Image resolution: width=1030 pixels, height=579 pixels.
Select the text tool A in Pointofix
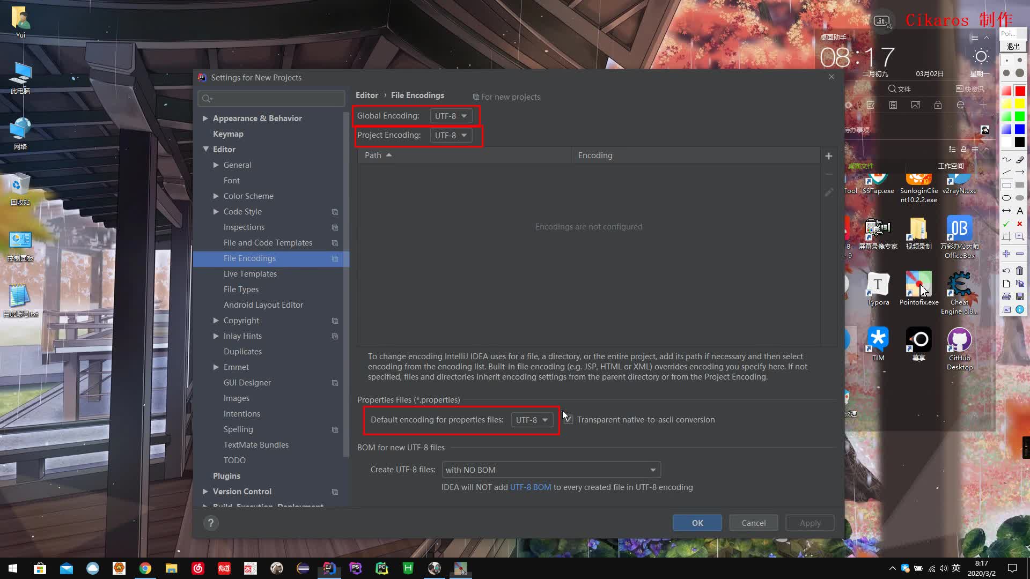pyautogui.click(x=1020, y=211)
